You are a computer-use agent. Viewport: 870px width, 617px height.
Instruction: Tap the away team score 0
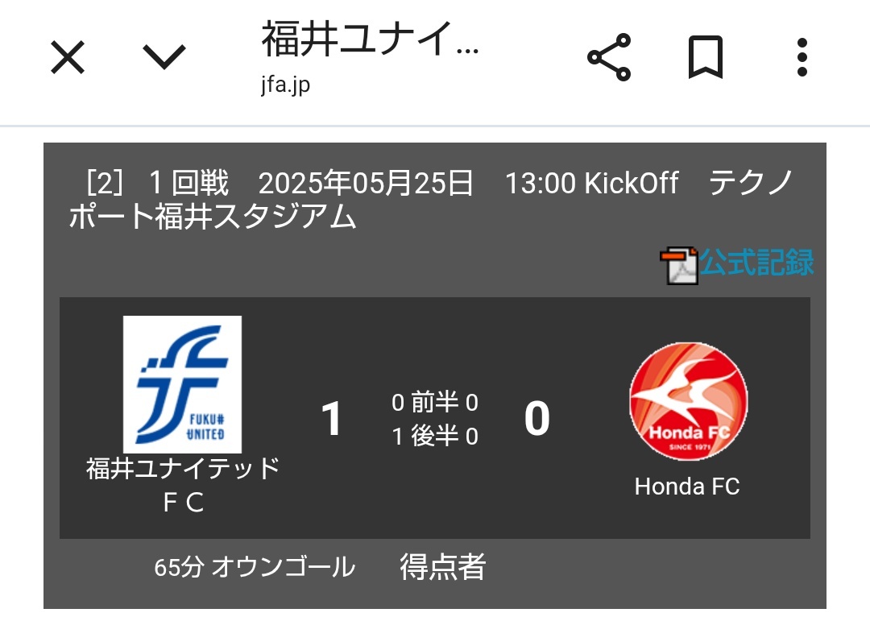[x=537, y=419]
